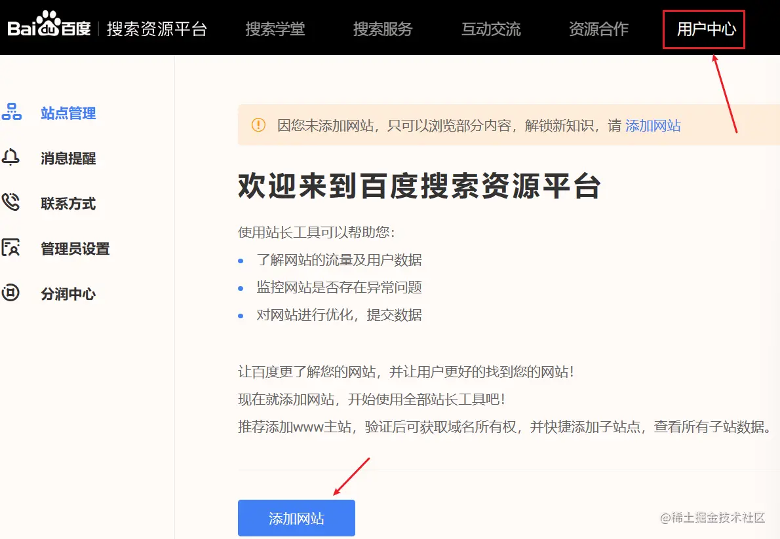Click the Baidu paw logo
The height and width of the screenshot is (539, 780).
click(x=49, y=24)
